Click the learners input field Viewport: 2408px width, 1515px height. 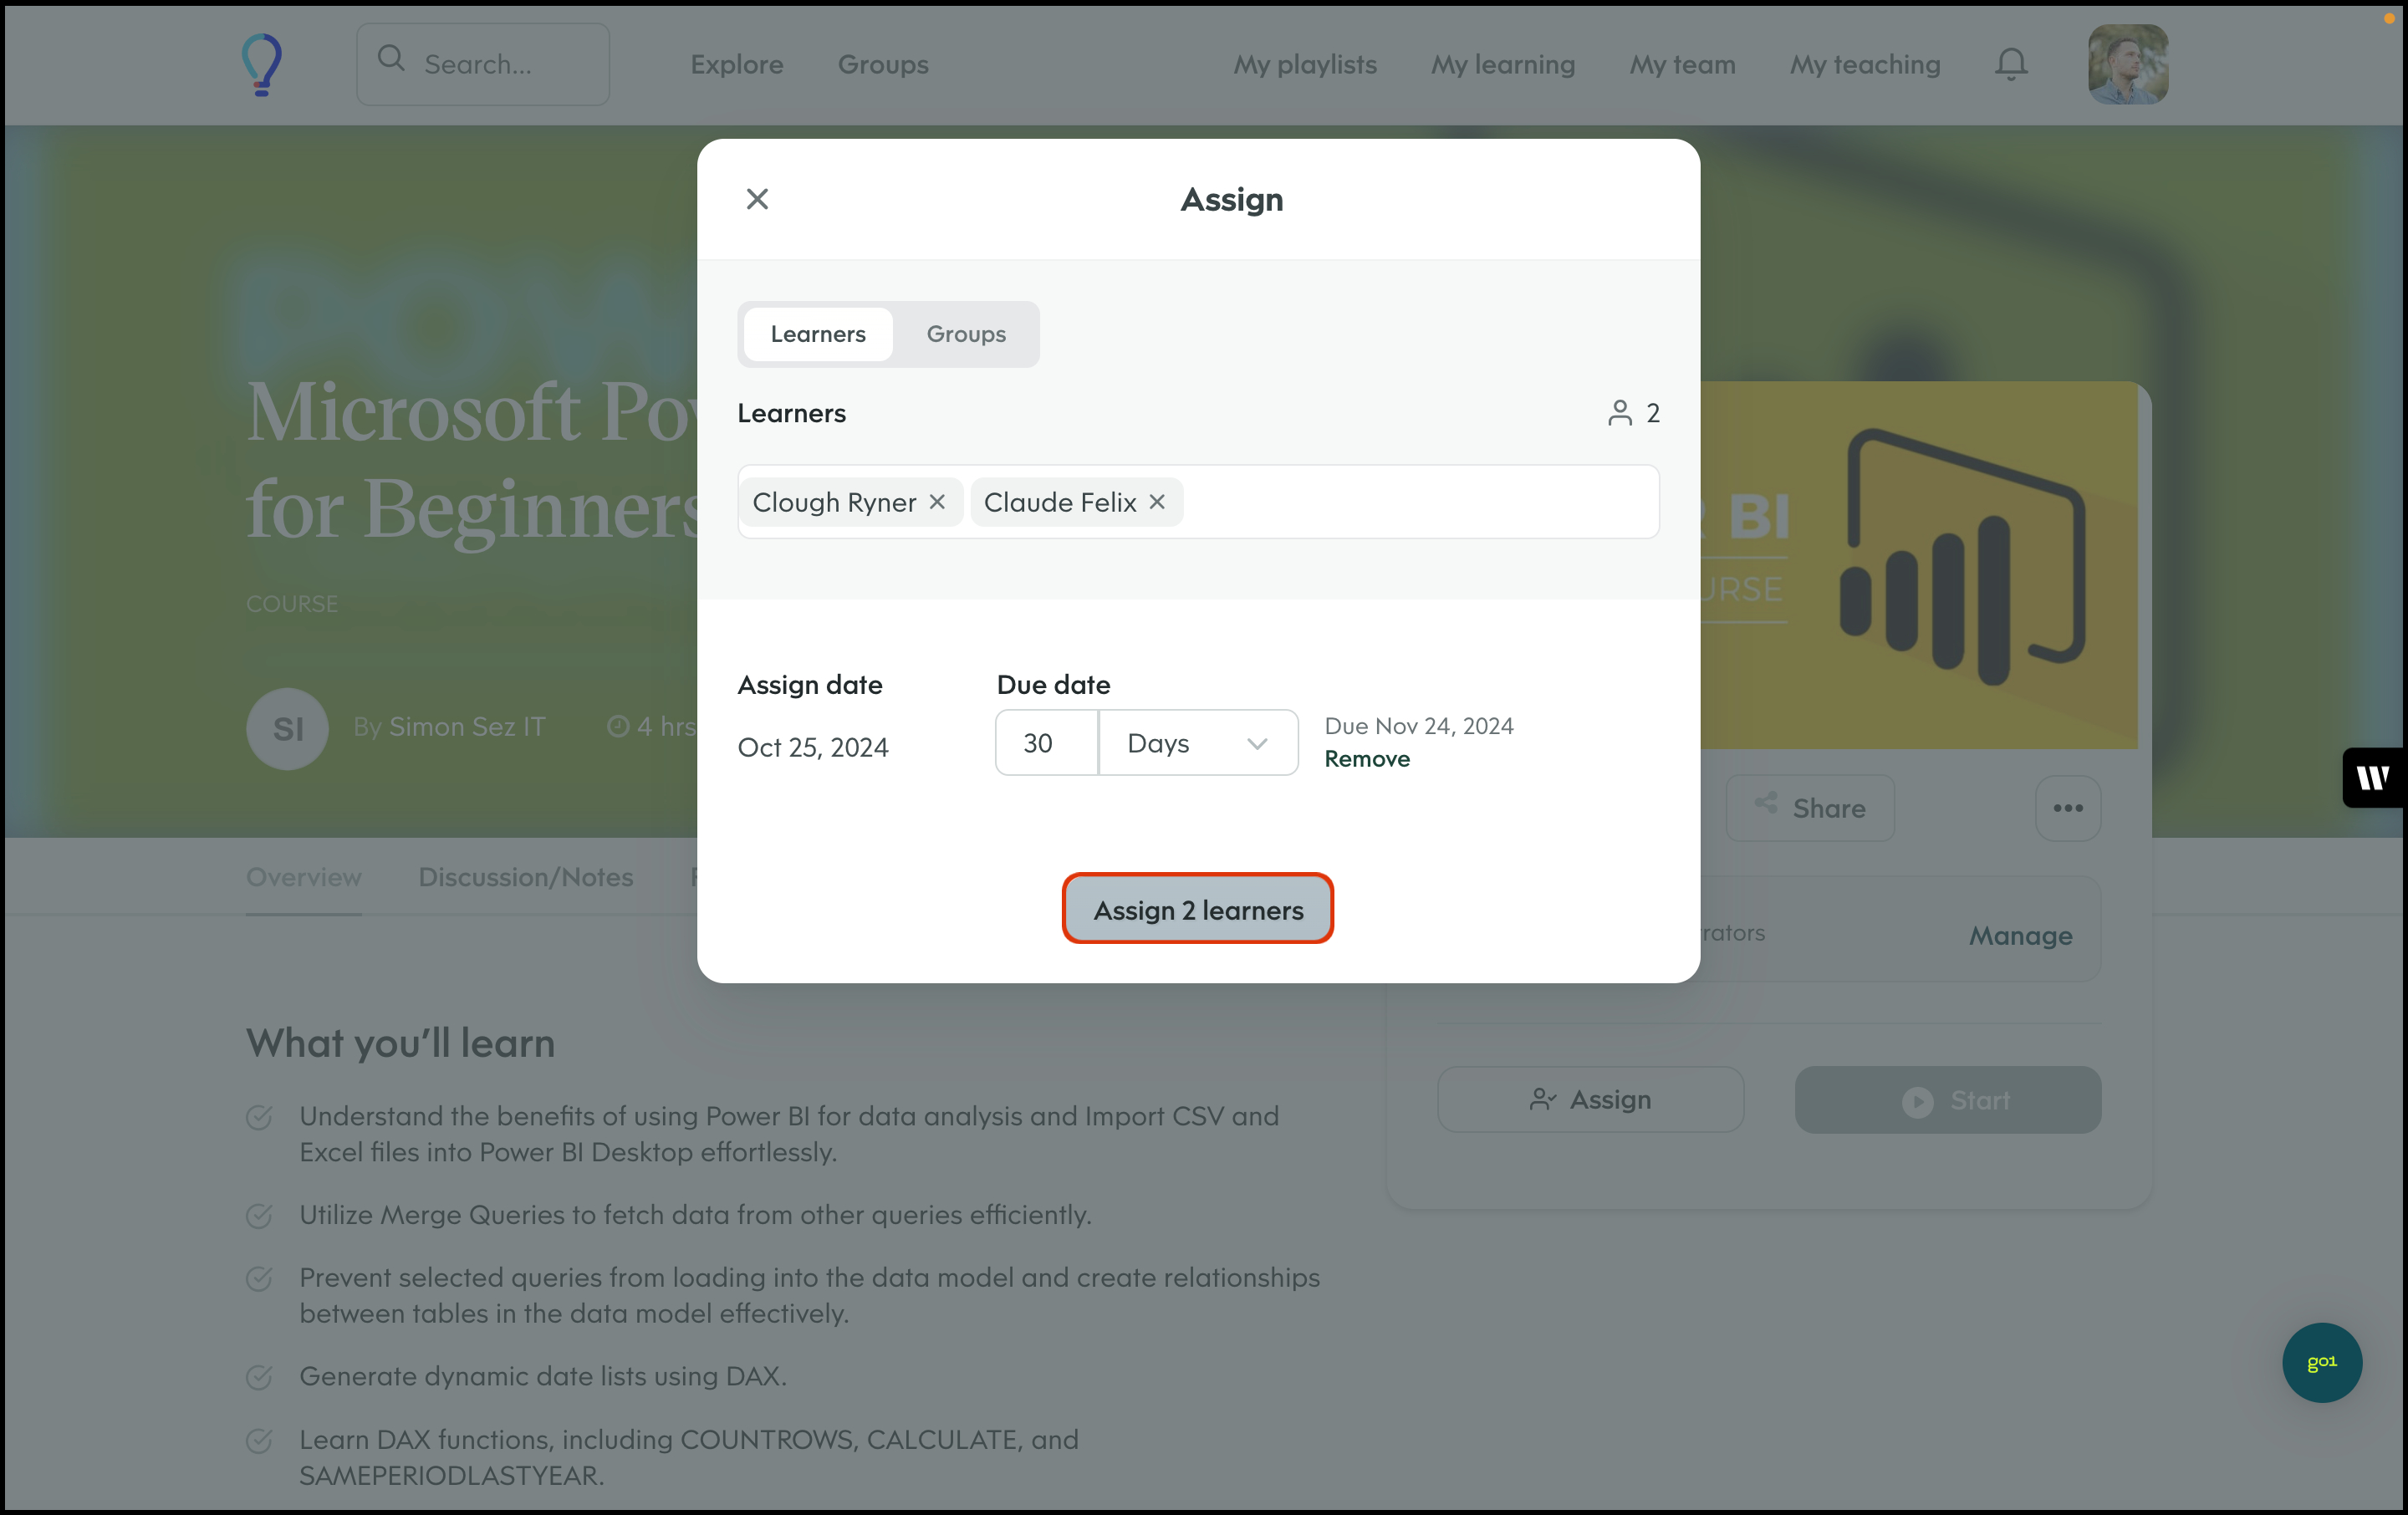pos(1198,502)
